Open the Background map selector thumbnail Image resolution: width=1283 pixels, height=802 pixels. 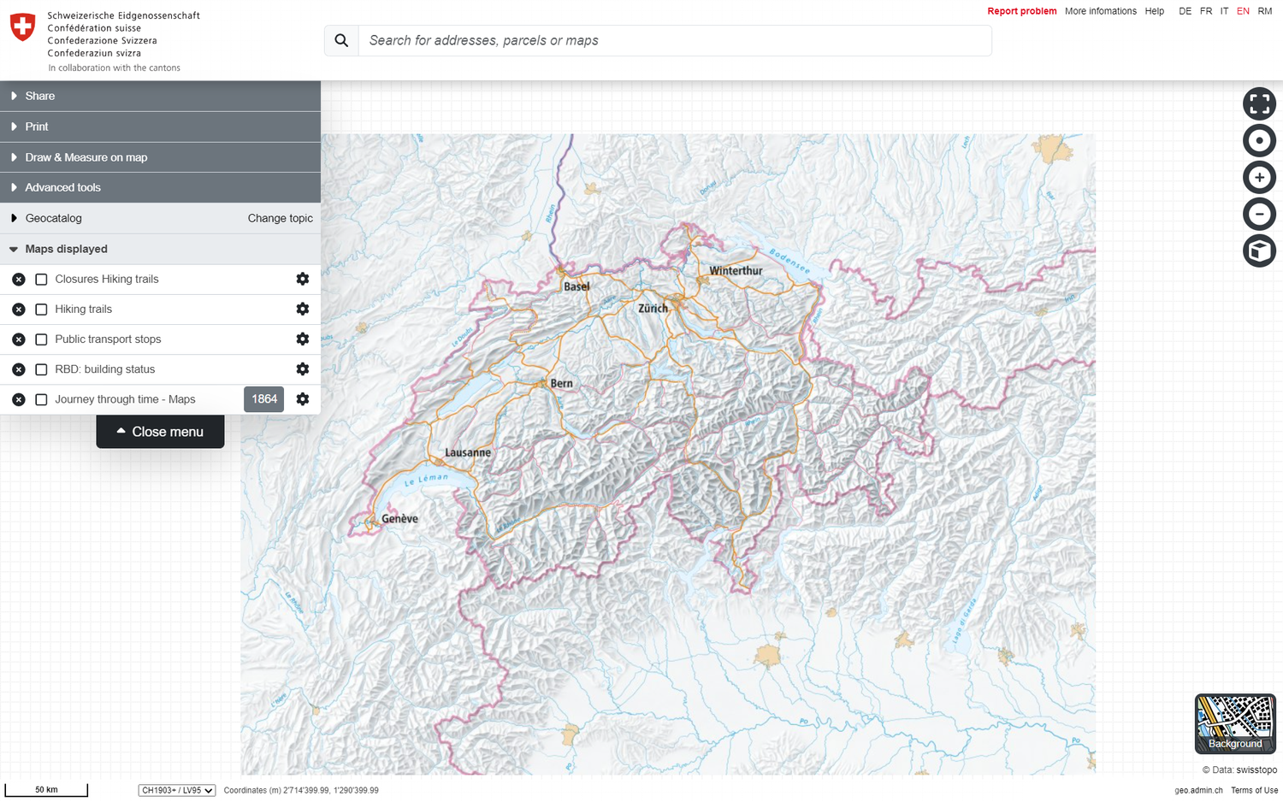1235,722
